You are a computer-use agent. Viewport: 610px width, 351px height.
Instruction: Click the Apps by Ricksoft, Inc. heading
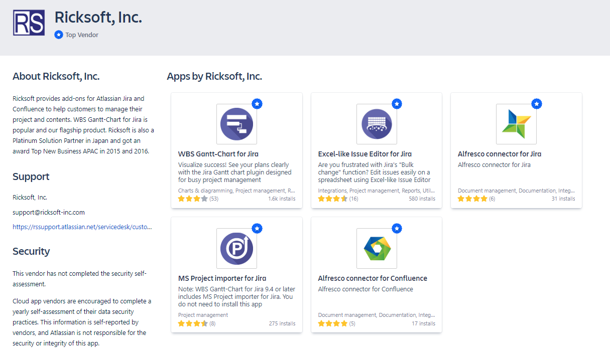click(214, 77)
